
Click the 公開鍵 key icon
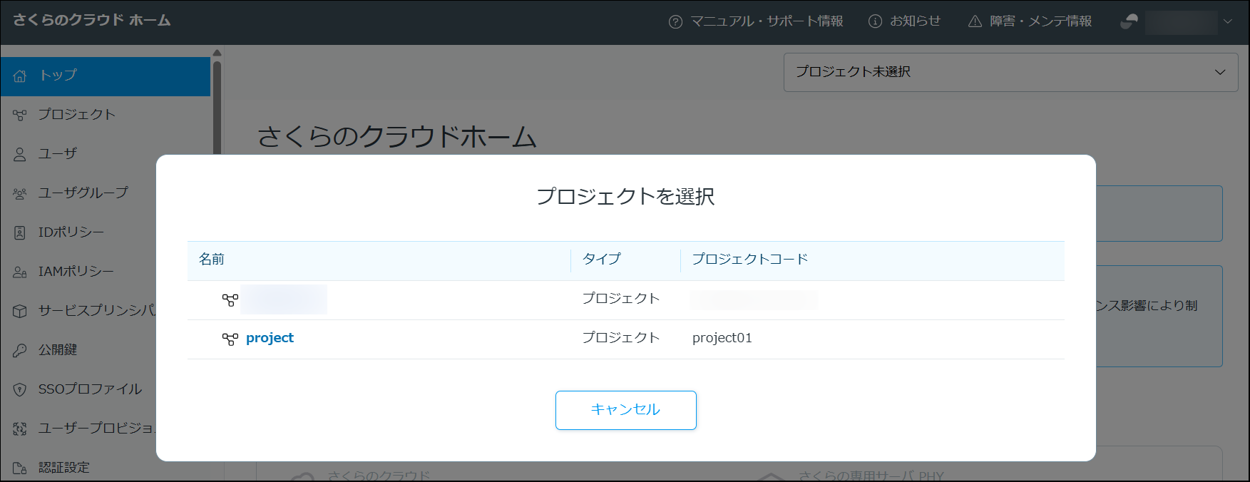(x=20, y=350)
